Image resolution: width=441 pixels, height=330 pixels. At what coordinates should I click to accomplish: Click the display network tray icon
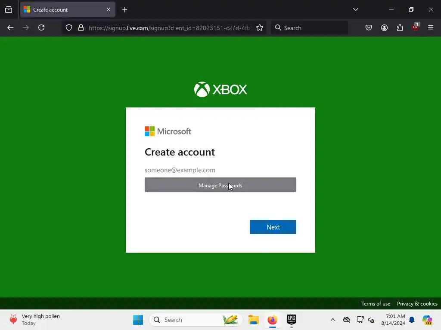tap(360, 320)
